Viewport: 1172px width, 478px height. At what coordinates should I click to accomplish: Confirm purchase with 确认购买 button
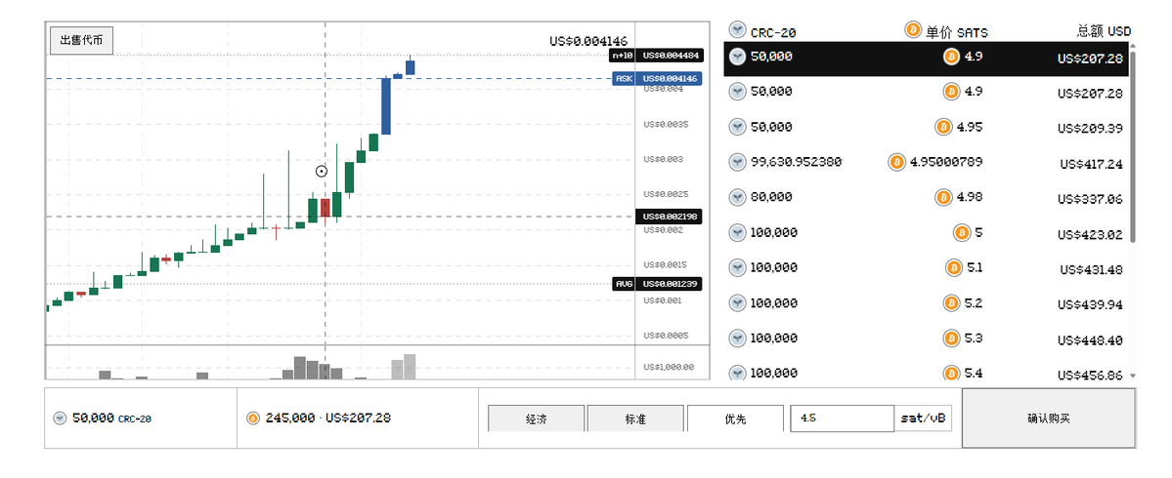[1049, 418]
